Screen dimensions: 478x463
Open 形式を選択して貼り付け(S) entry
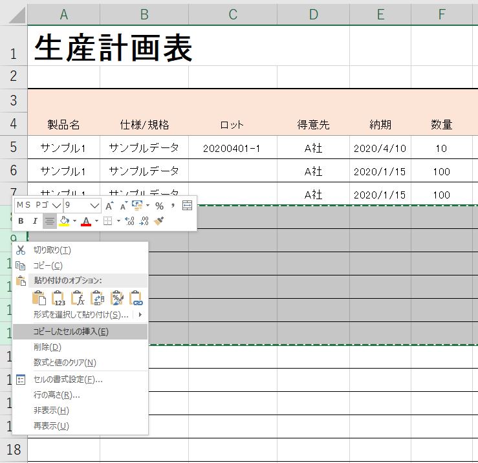(81, 314)
